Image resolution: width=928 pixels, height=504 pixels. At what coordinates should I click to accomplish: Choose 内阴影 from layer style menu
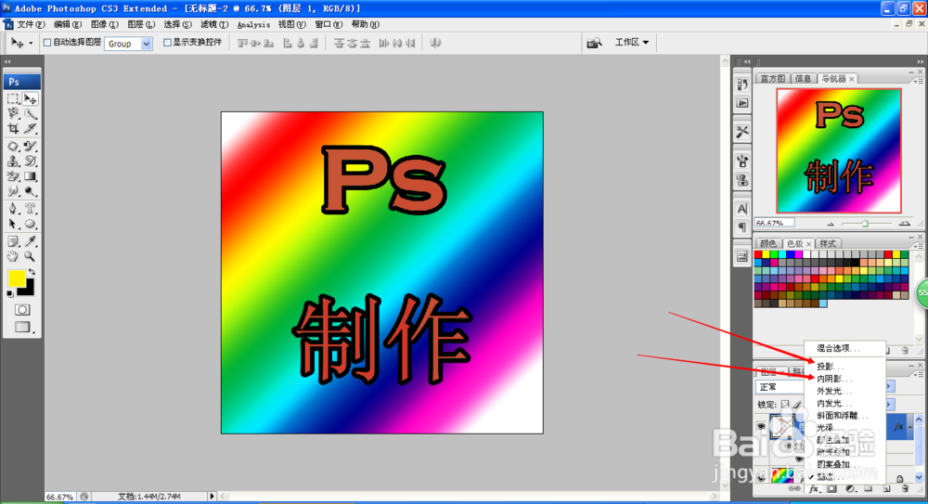834,379
